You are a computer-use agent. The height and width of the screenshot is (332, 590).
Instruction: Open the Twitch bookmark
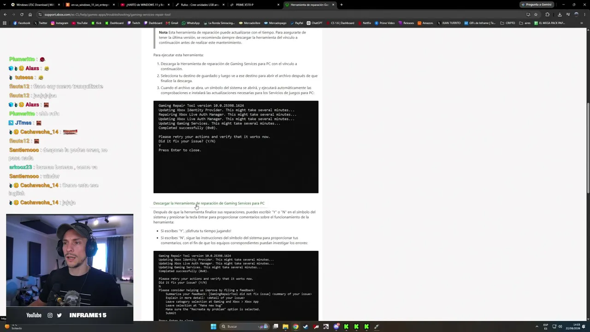(134, 23)
